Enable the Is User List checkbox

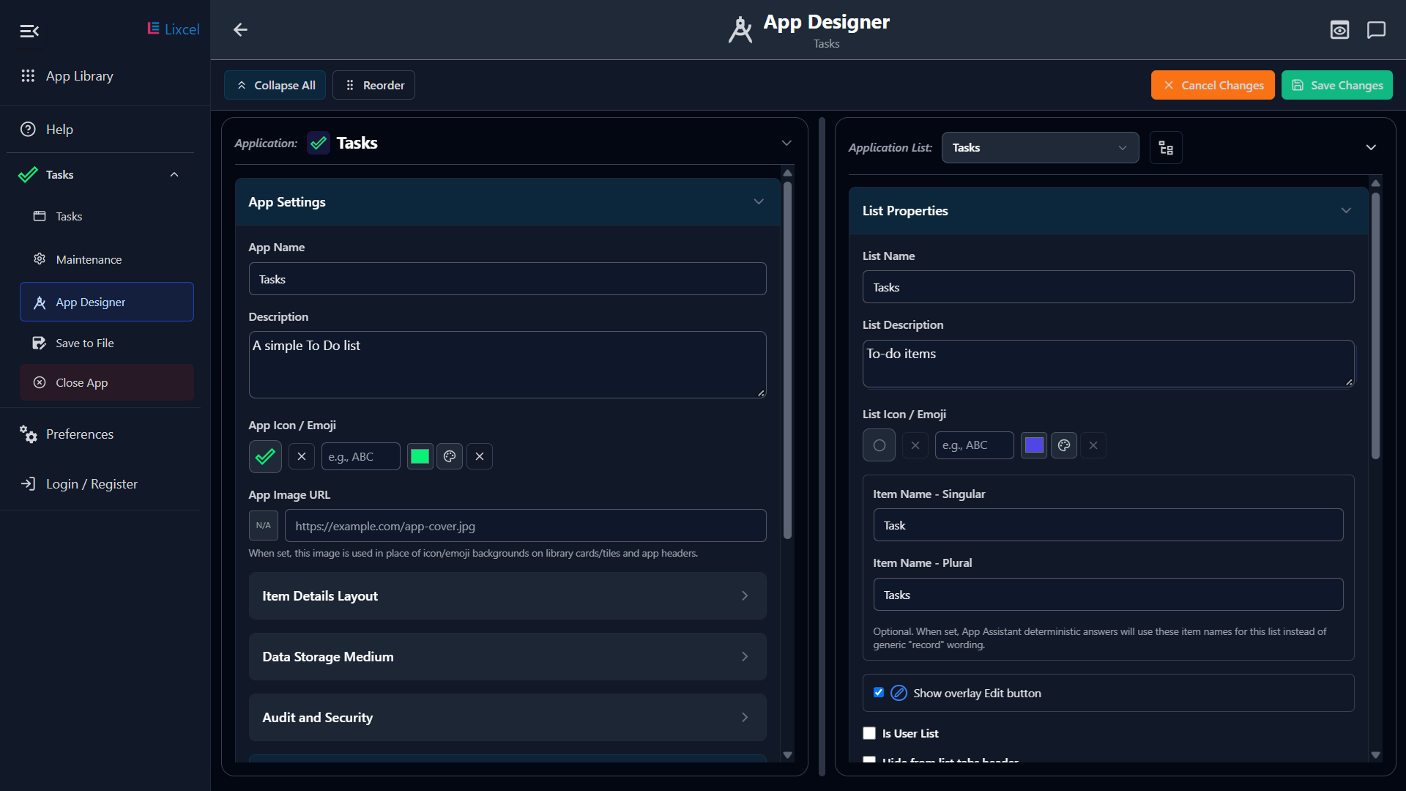click(x=869, y=733)
